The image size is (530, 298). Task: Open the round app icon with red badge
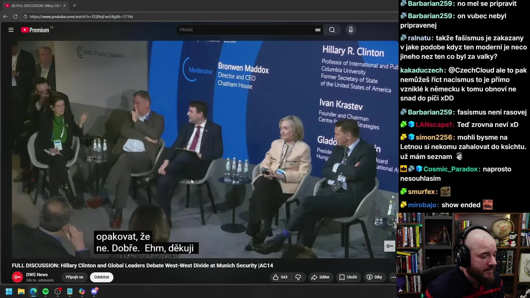click(x=58, y=291)
